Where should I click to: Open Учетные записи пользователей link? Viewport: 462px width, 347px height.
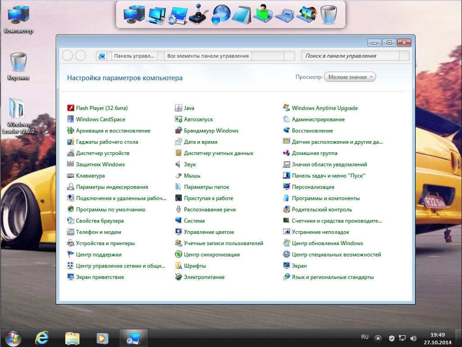coord(223,243)
